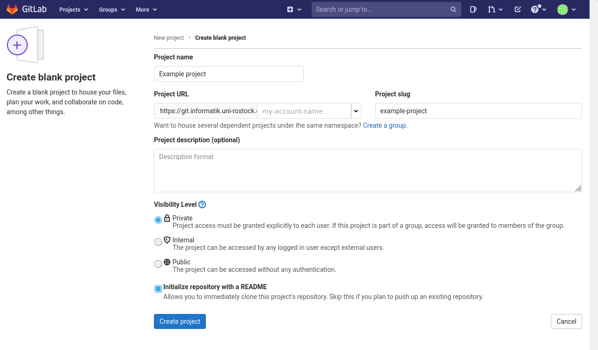Select the Private visibility radio button

point(158,220)
